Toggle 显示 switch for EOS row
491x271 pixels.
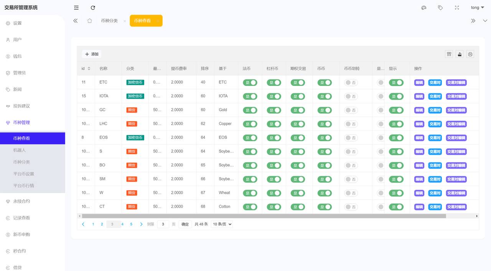(x=396, y=138)
